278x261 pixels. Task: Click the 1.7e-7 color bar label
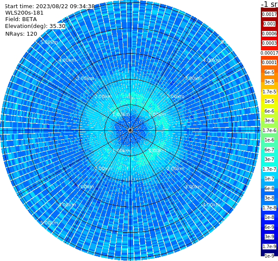click(x=269, y=169)
